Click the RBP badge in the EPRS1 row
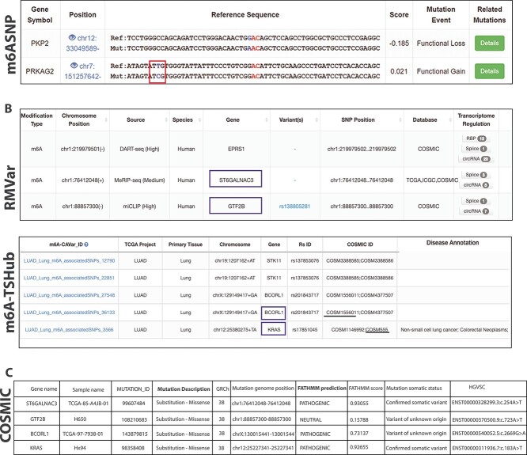Image resolution: width=527 pixels, height=455 pixels. coord(476,138)
